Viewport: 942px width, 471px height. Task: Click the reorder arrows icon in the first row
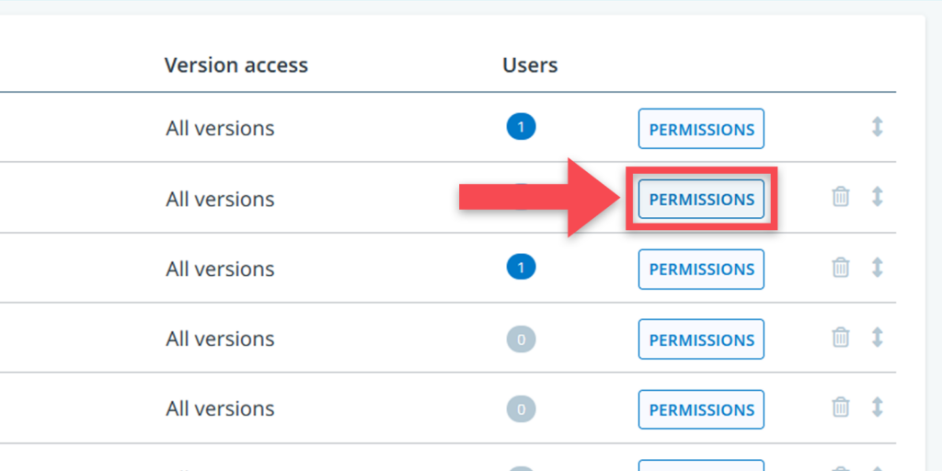coord(877,127)
